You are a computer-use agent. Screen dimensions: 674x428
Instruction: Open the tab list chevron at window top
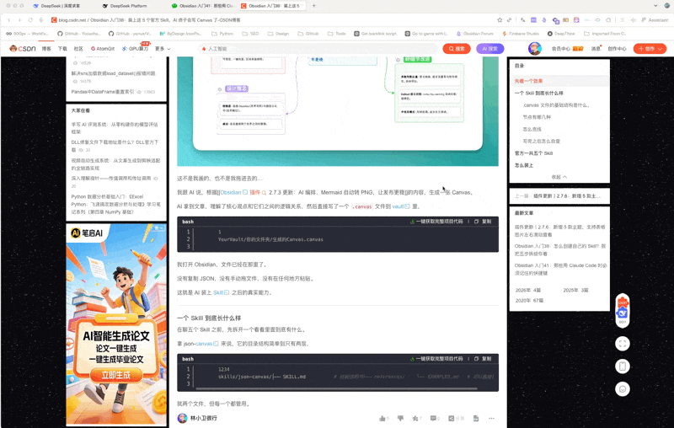tap(655, 6)
